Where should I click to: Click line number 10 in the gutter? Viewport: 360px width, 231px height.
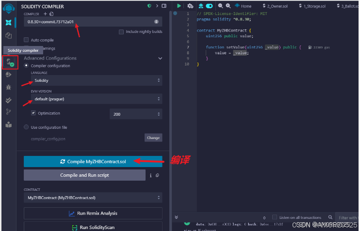click(187, 64)
